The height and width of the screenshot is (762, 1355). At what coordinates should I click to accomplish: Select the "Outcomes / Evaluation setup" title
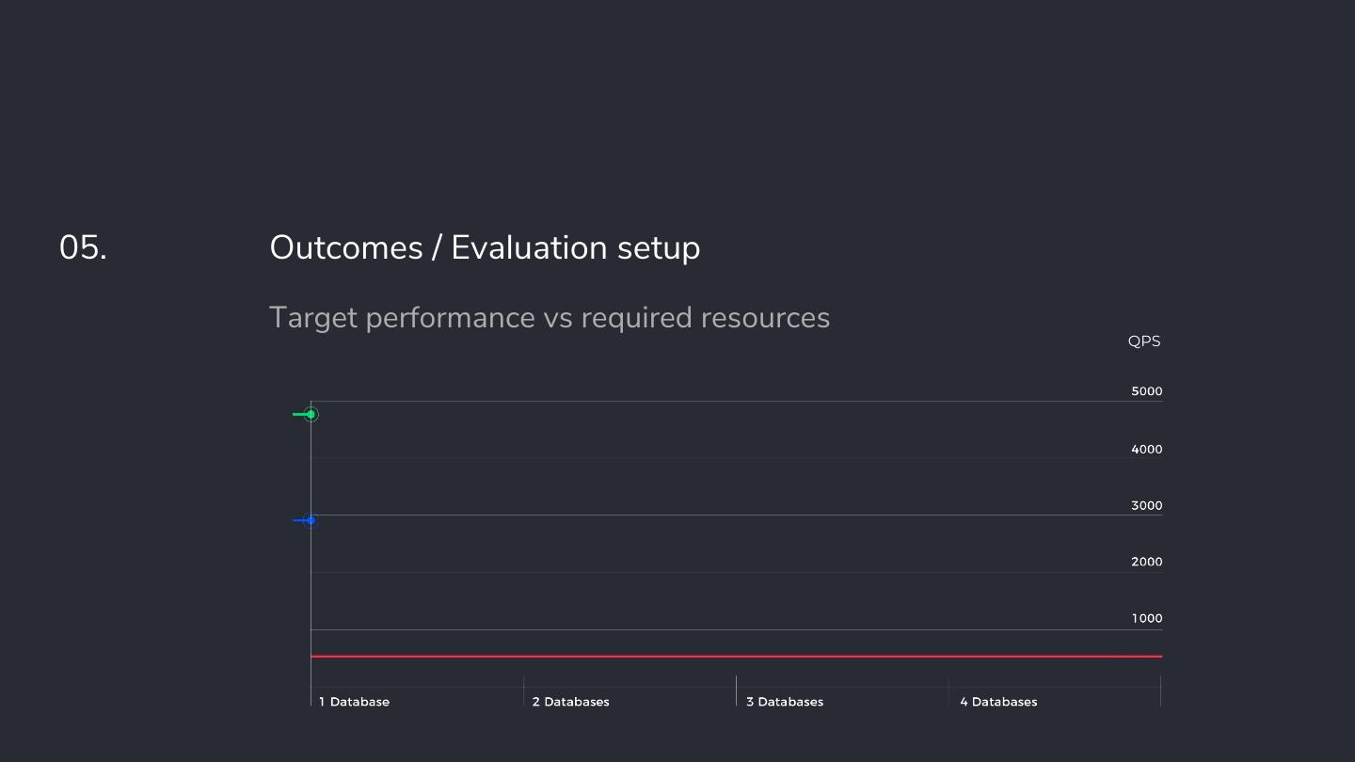click(485, 247)
